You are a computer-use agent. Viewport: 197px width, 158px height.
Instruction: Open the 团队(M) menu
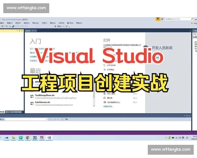tap(35, 23)
